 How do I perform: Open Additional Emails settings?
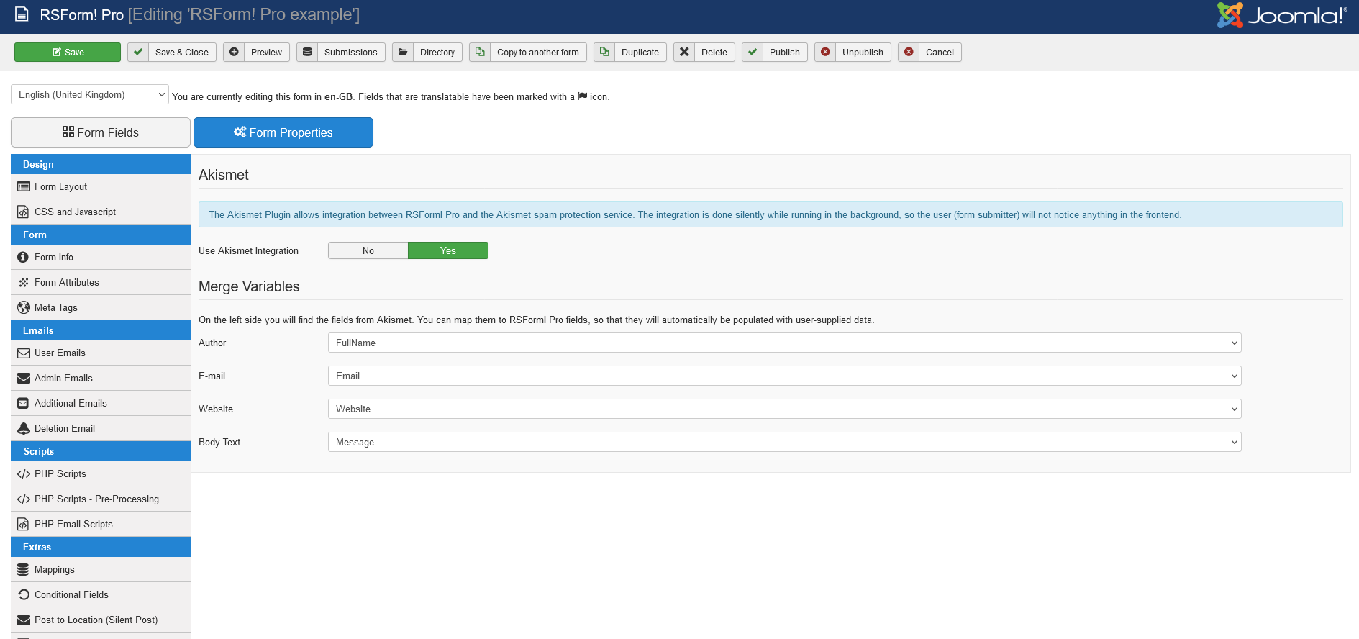click(x=101, y=403)
